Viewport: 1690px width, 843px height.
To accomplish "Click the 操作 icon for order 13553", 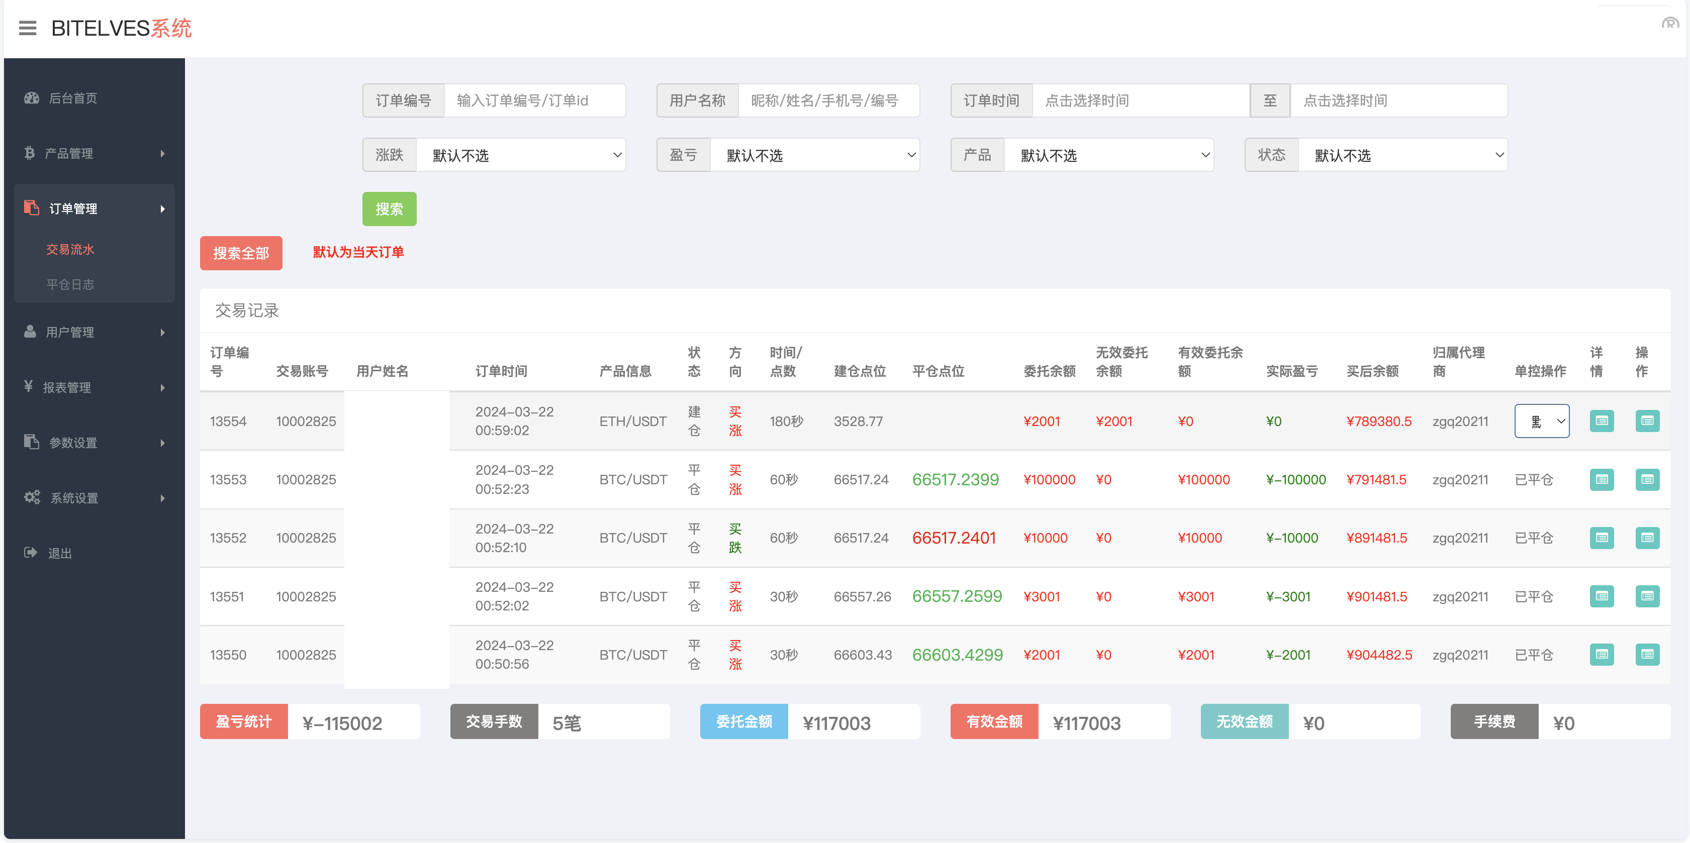I will click(x=1647, y=479).
